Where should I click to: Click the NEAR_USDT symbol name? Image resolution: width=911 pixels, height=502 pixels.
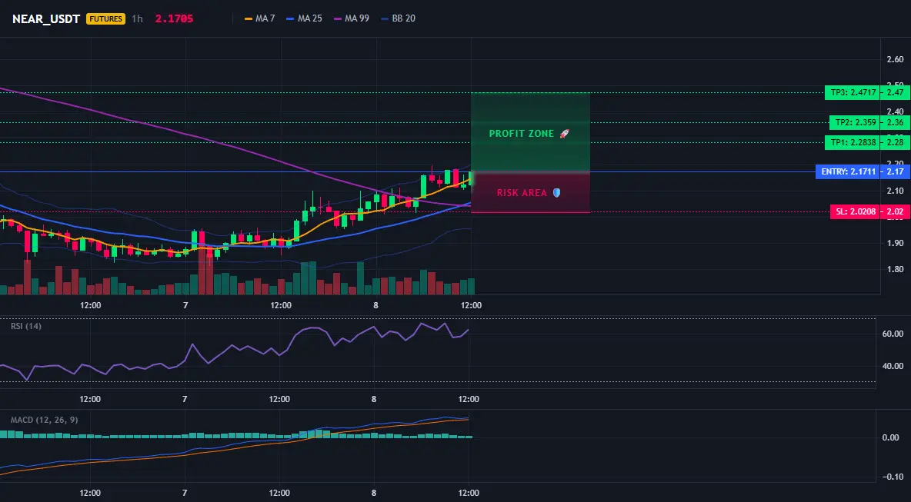pyautogui.click(x=46, y=18)
